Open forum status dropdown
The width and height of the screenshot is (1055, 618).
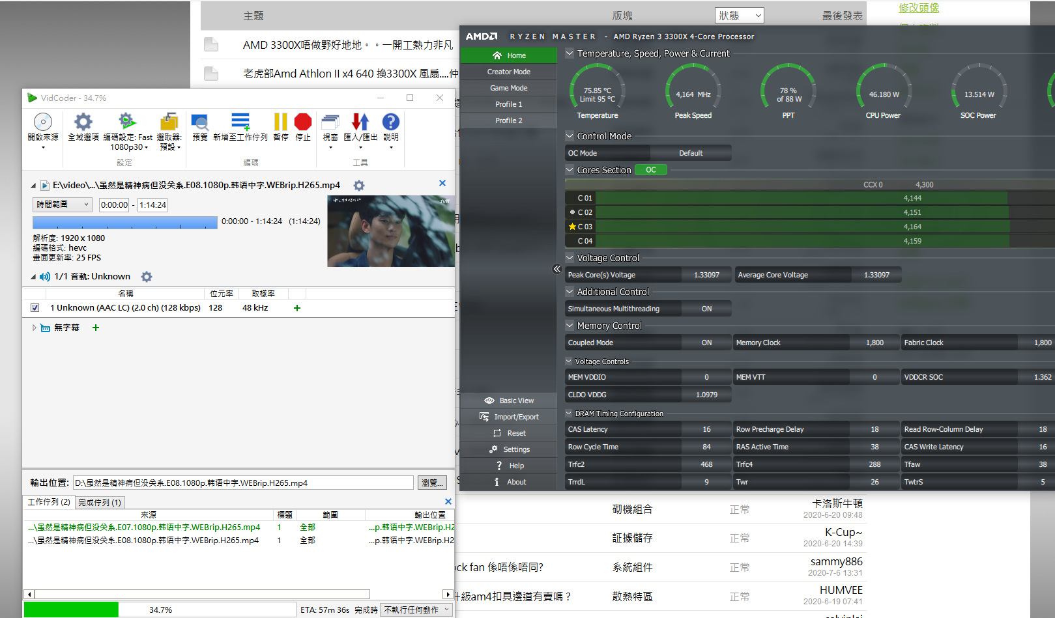(x=739, y=16)
